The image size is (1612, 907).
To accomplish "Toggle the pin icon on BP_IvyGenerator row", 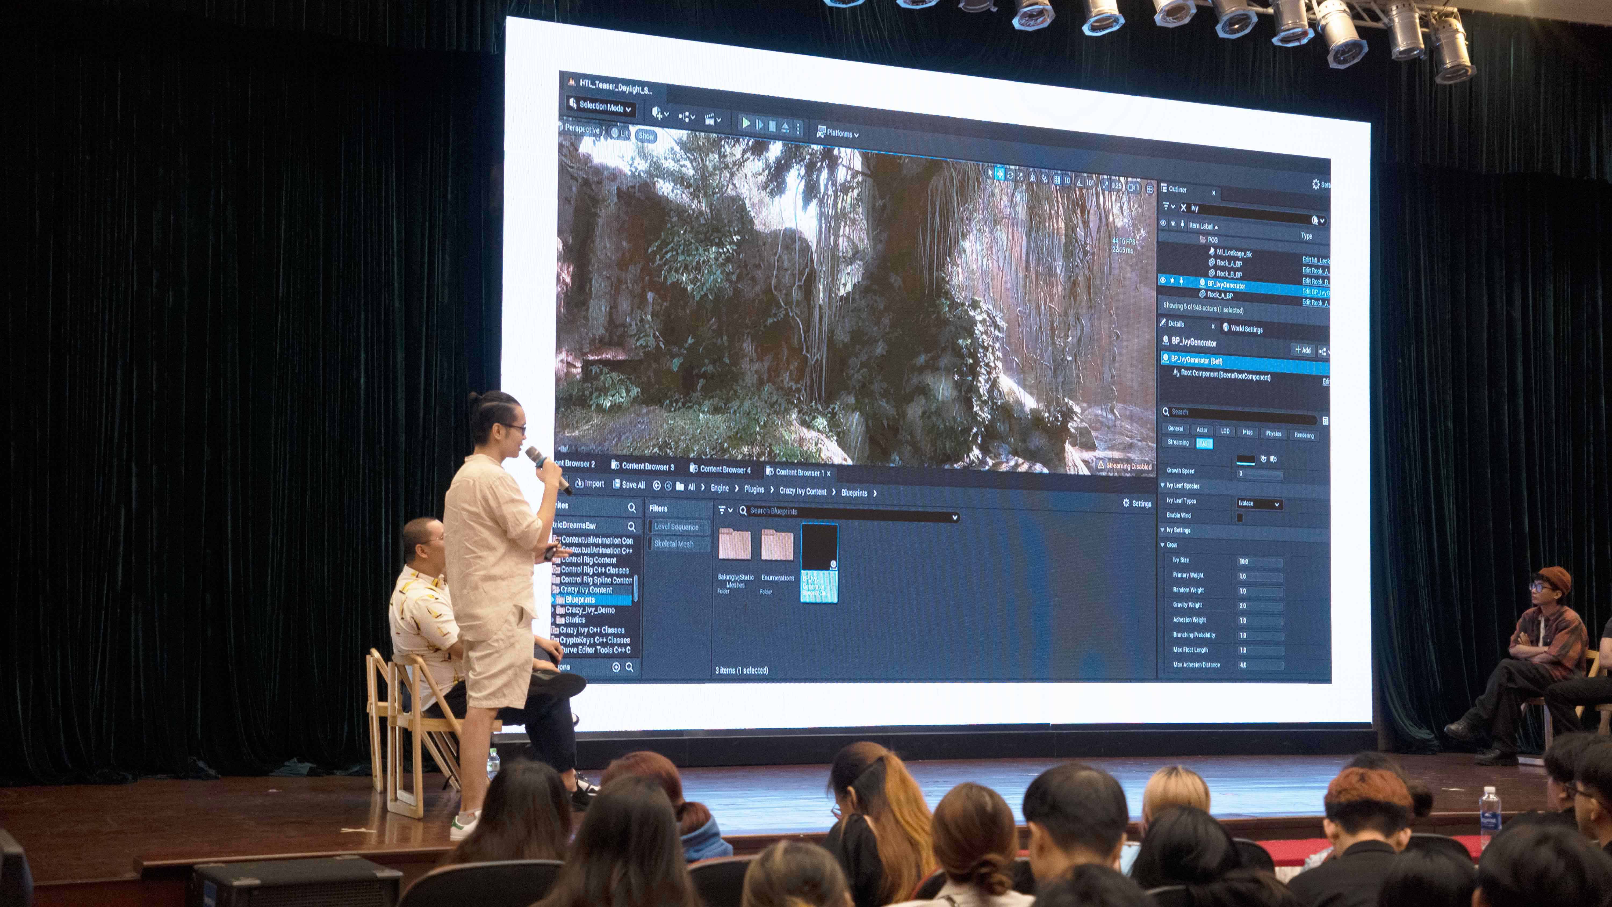I will [1182, 281].
